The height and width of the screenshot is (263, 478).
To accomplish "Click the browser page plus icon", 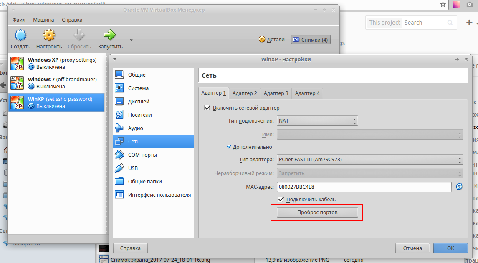I will coord(469,23).
